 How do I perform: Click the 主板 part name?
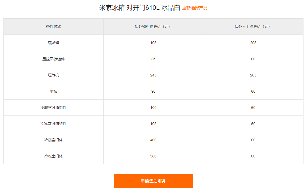53,91
